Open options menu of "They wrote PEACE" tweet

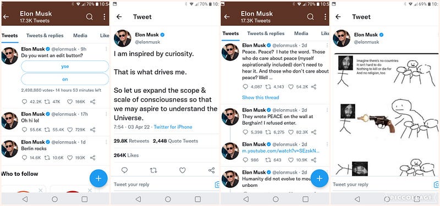coord(327,110)
